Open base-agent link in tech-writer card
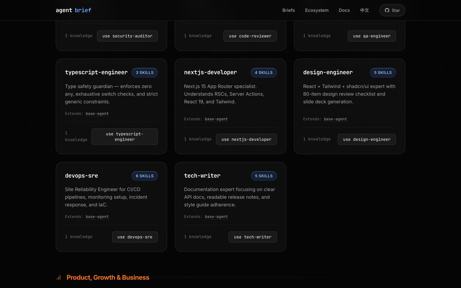The height and width of the screenshot is (288, 461). [x=216, y=217]
